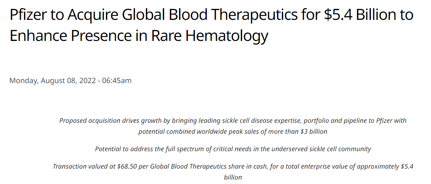Click the publication date Monday, August 08, 2022
The height and width of the screenshot is (184, 431).
pos(52,81)
